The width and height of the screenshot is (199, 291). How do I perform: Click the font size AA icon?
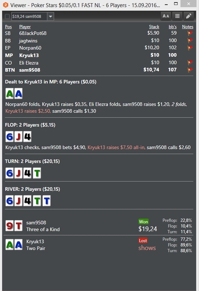click(x=166, y=16)
